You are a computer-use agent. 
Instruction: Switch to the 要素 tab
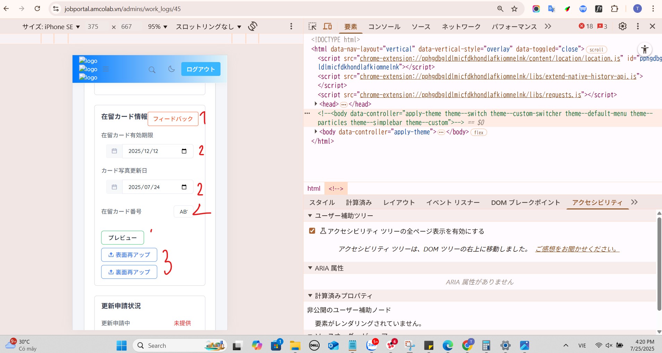(x=350, y=27)
